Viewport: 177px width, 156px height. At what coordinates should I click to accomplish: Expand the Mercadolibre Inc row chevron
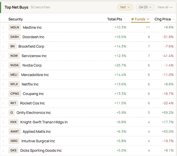point(3,75)
